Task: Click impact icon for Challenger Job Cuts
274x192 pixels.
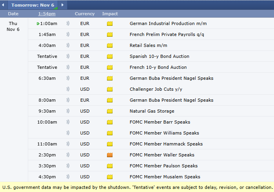Action: (110, 89)
